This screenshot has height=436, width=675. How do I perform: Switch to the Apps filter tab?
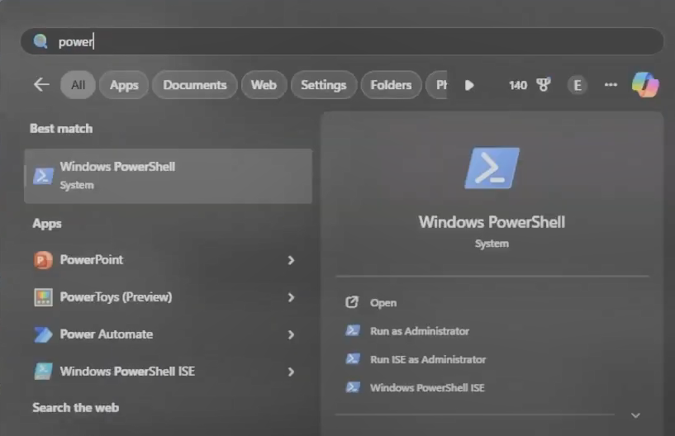click(124, 85)
